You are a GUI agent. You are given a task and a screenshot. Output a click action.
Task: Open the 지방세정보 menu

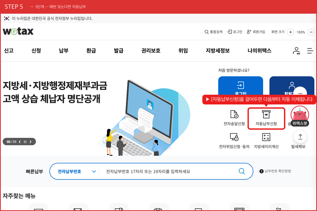click(218, 51)
